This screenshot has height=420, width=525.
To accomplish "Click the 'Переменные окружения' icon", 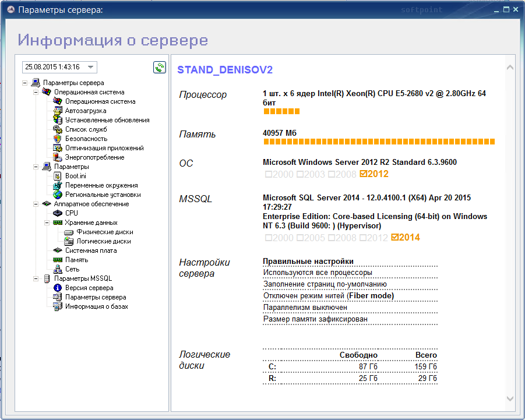I will [x=58, y=185].
